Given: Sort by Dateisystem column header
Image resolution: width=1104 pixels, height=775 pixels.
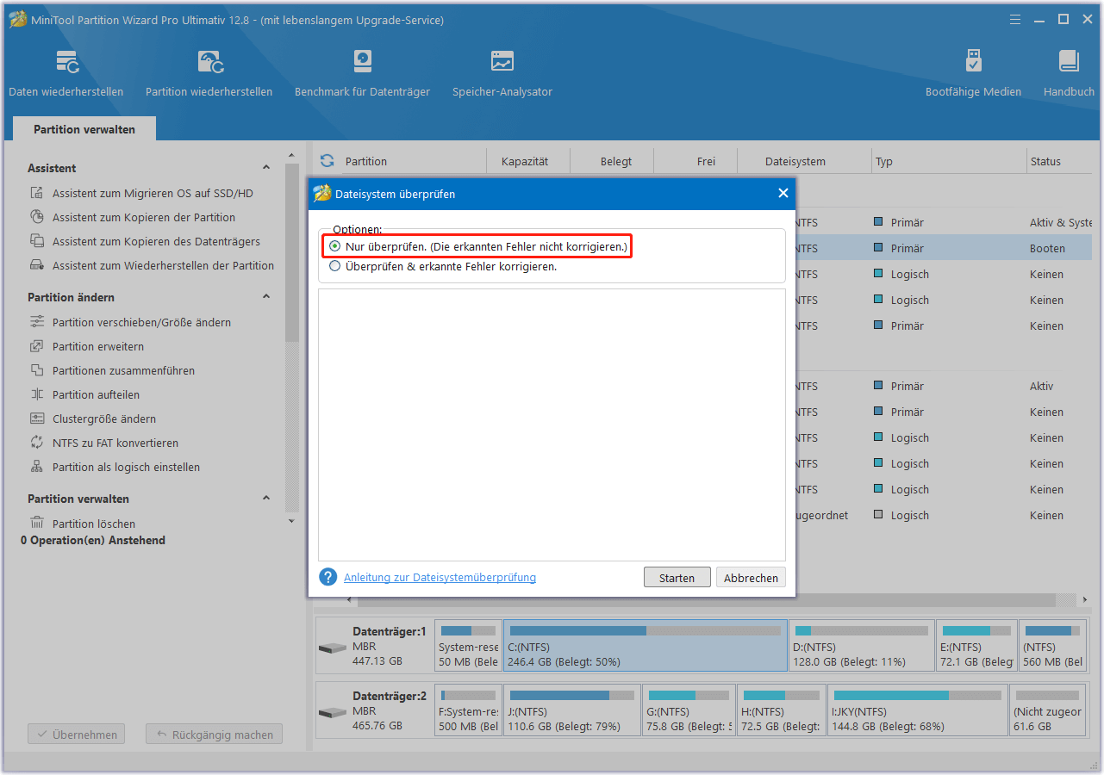Looking at the screenshot, I should coord(795,161).
